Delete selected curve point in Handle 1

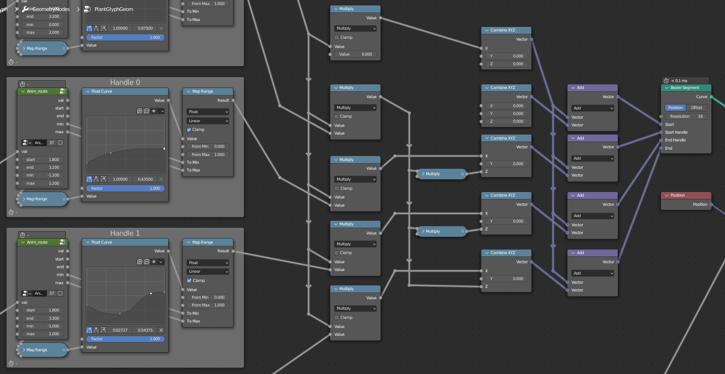click(161, 330)
